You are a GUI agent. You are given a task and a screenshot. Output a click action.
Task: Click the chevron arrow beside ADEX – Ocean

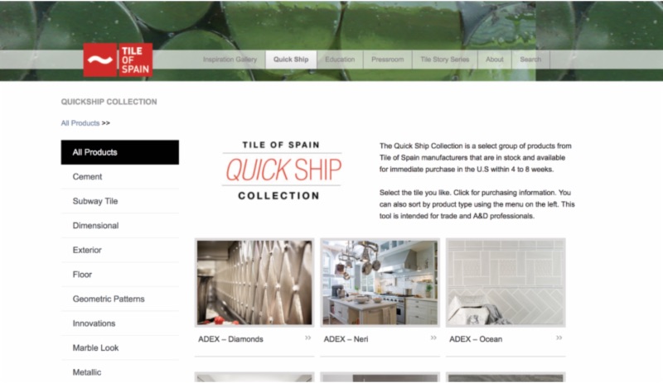pyautogui.click(x=559, y=338)
